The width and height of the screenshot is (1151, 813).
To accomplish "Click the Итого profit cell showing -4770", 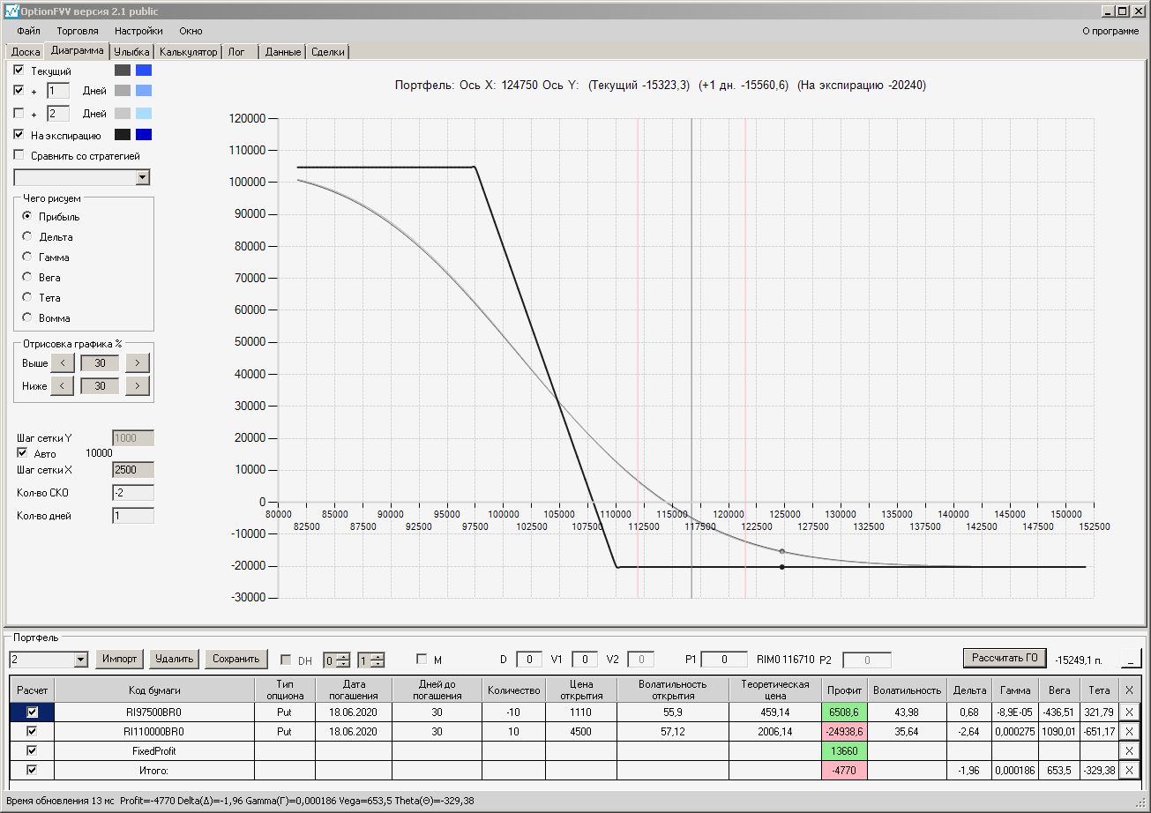I will click(x=845, y=770).
